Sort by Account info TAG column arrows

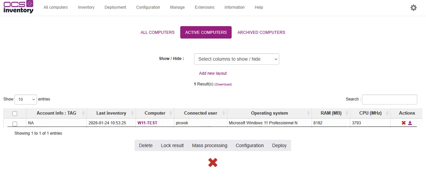83,113
